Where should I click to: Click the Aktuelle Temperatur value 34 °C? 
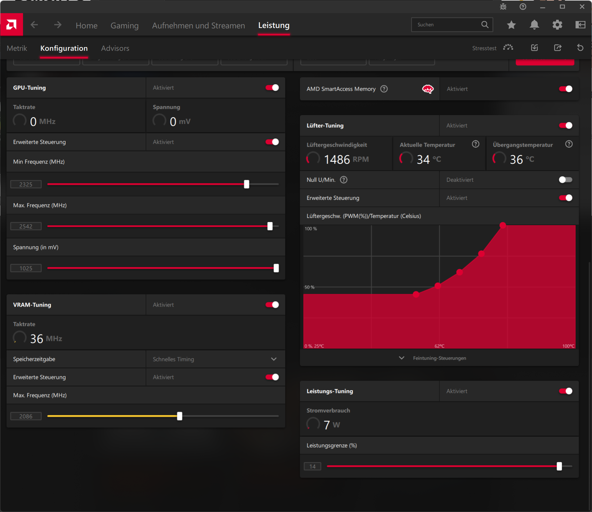pos(429,159)
